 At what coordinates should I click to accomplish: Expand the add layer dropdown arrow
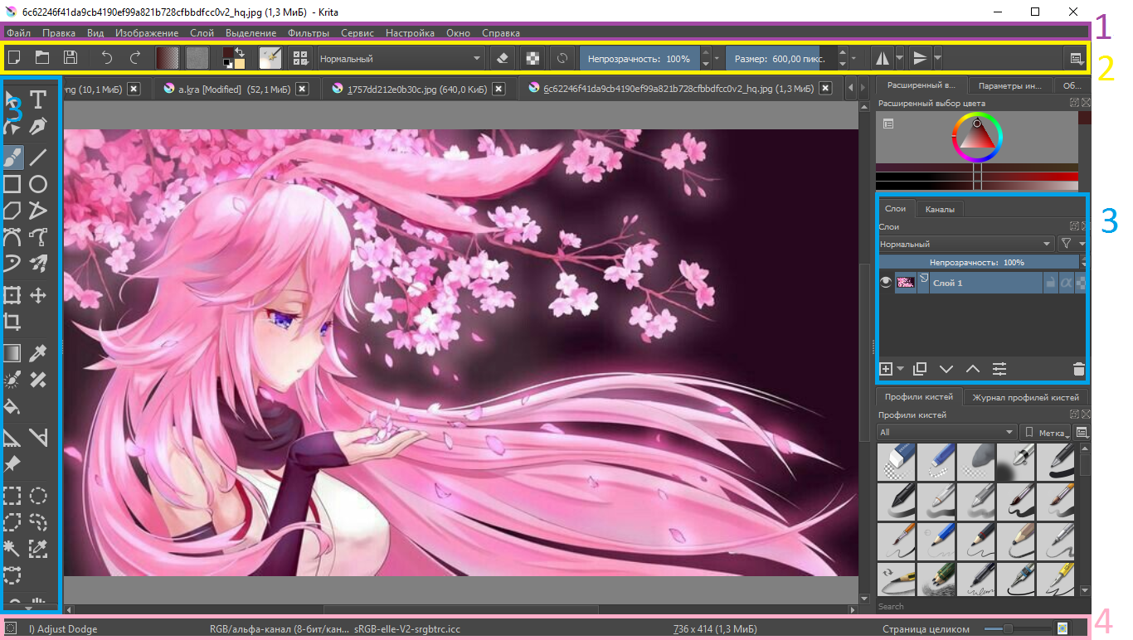[901, 370]
